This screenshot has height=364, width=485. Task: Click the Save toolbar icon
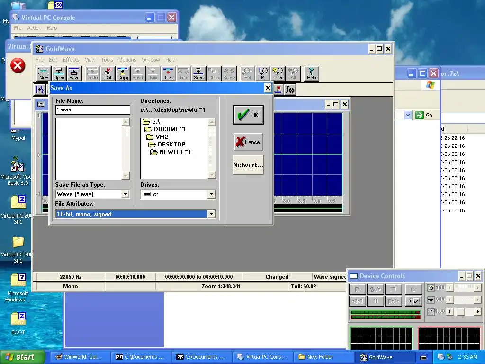[74, 73]
